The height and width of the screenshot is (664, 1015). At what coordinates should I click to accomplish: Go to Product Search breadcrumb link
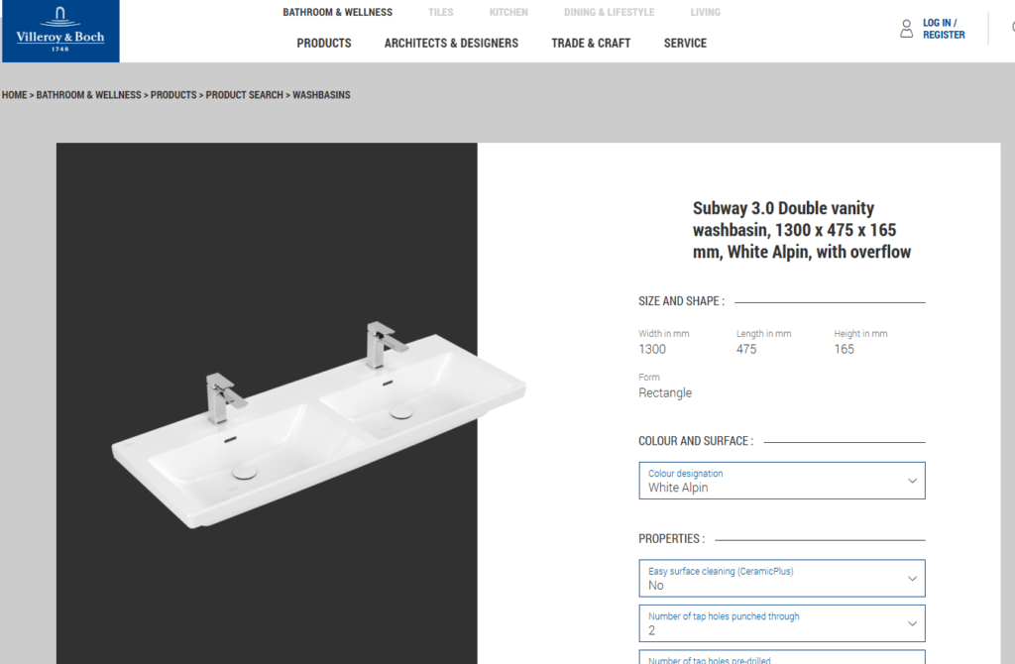245,95
